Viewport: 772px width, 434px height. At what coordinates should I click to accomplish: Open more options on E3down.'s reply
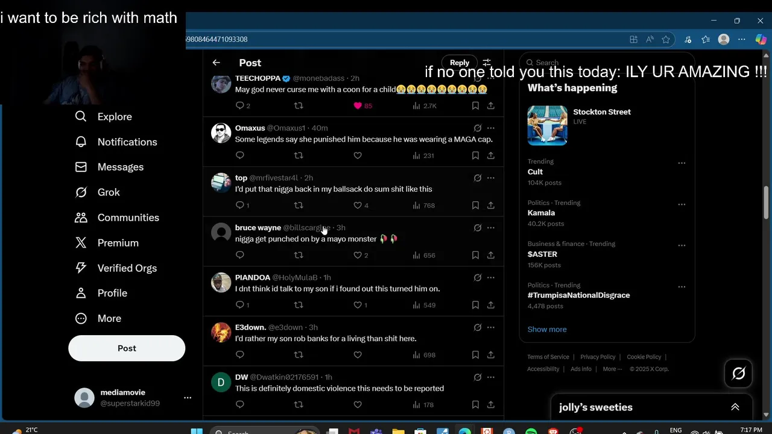tap(491, 328)
